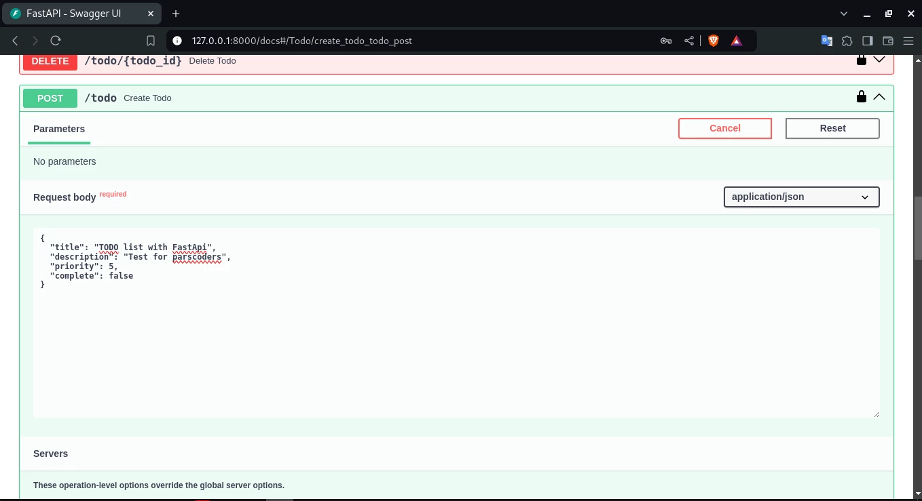922x501 pixels.
Task: Click the page vertical scrollbar thumb
Action: coord(917,229)
